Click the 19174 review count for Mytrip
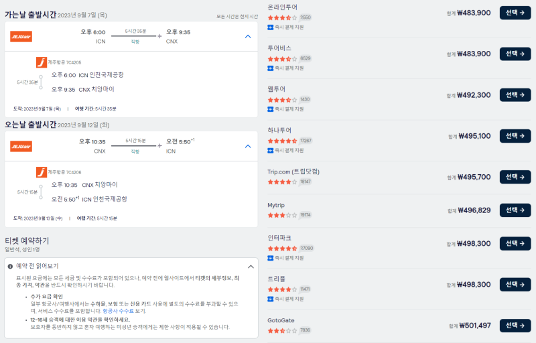This screenshot has width=536, height=343. click(x=306, y=215)
